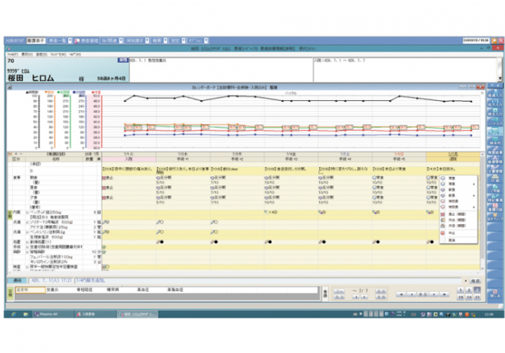Screen dimensions: 505x353
Task: Expand the ソリターT3号輸液 row
Action: click(x=28, y=222)
